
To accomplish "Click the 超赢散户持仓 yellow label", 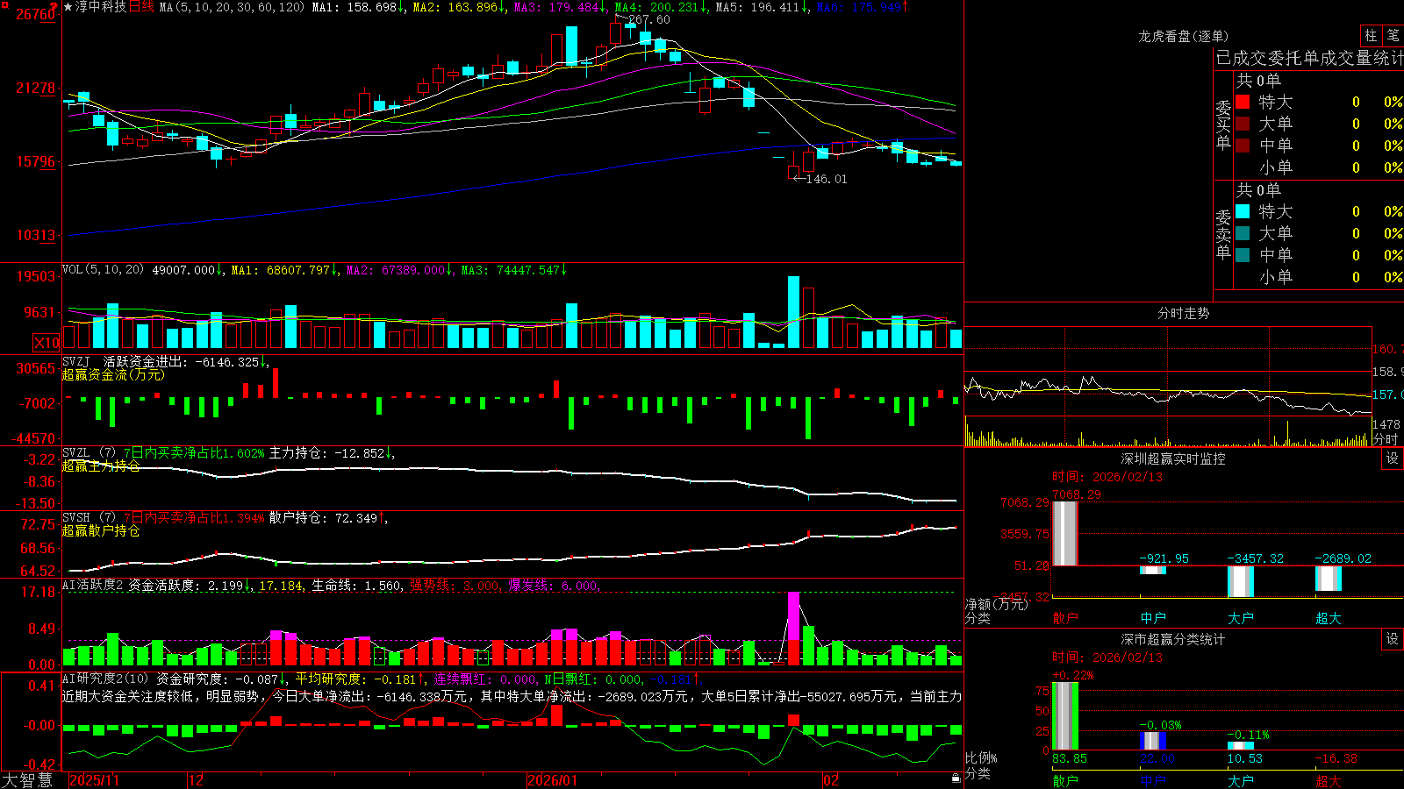I will [101, 530].
